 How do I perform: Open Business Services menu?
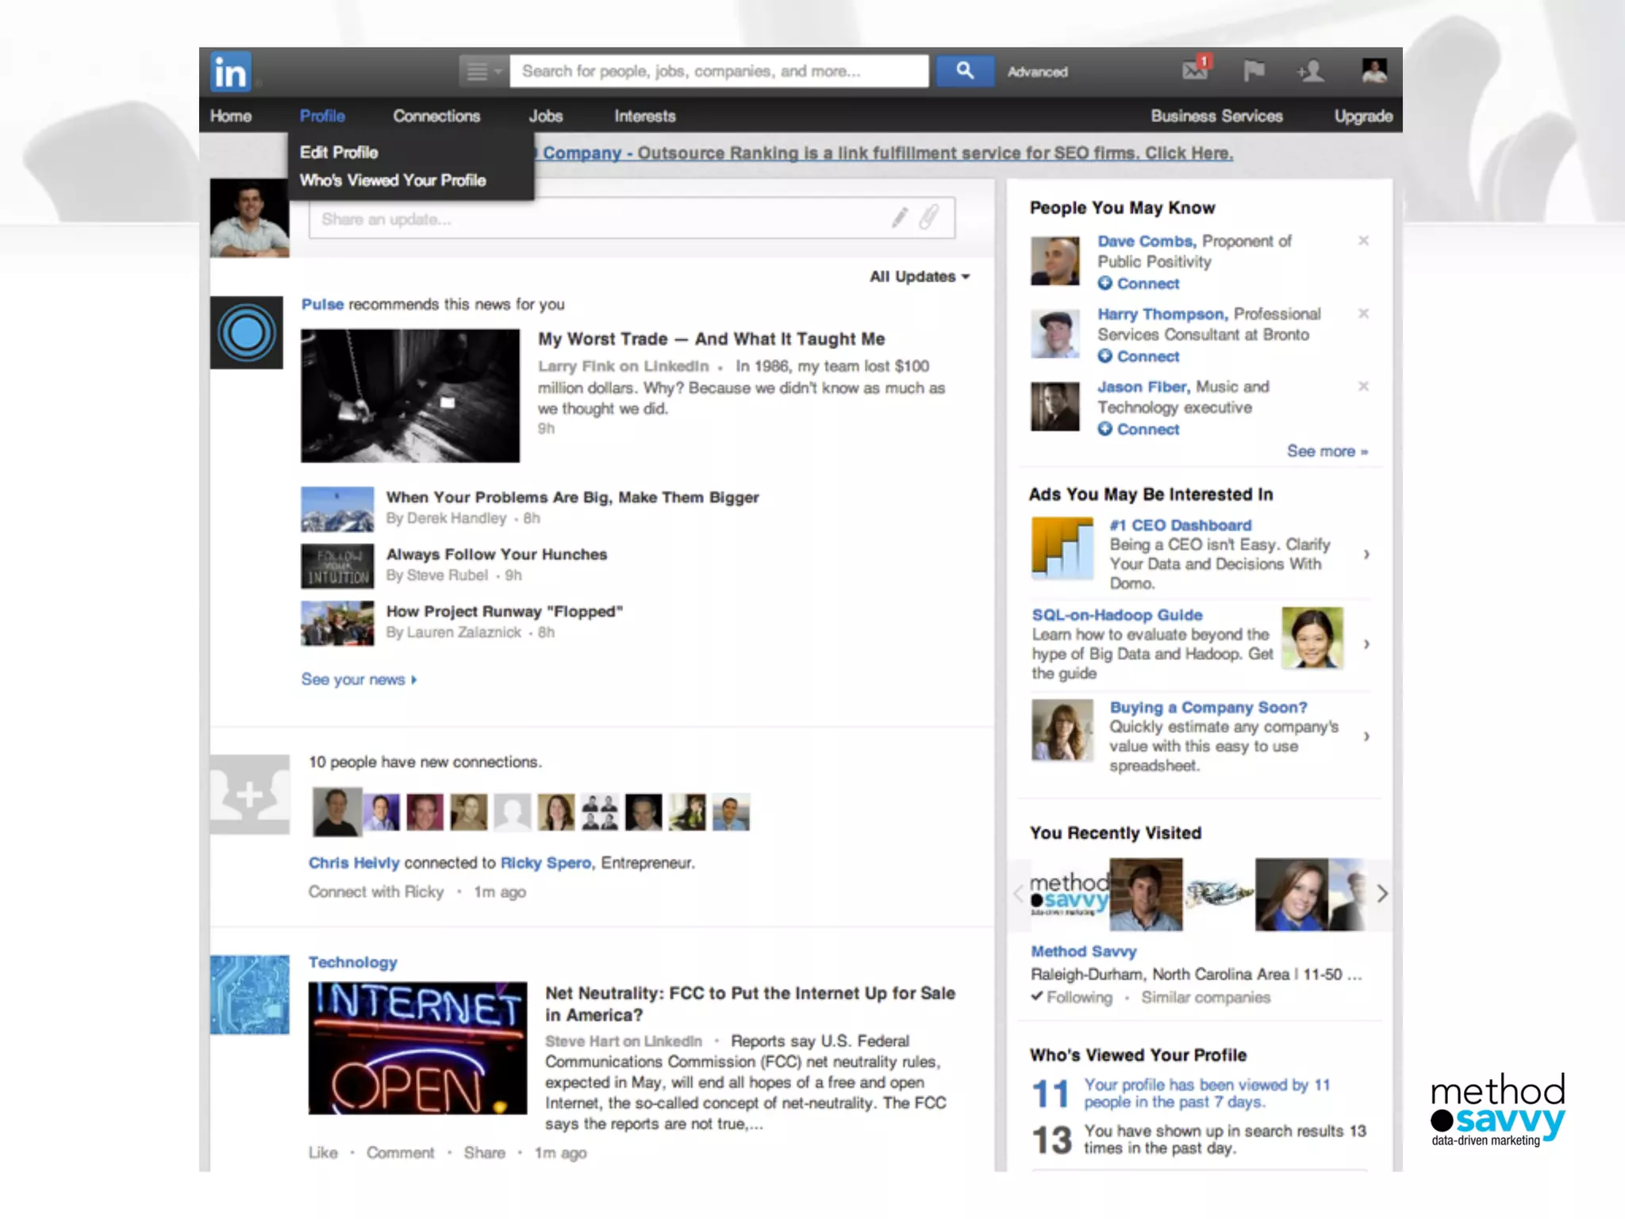coord(1216,116)
